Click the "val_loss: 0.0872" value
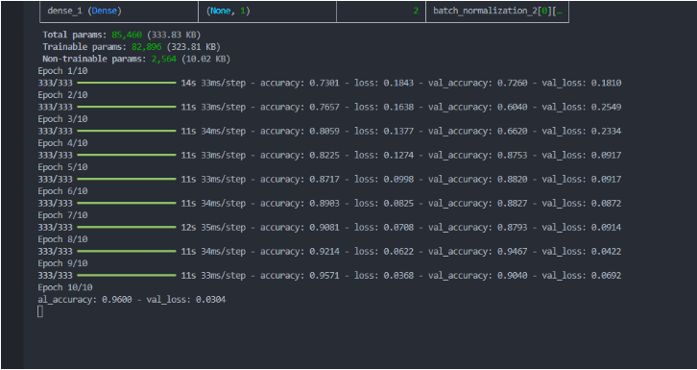The width and height of the screenshot is (697, 370). [x=582, y=203]
